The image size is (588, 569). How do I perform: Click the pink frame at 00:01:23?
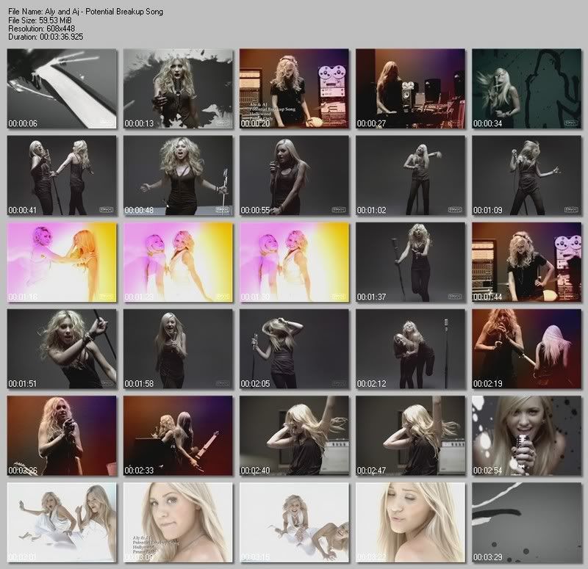click(178, 263)
